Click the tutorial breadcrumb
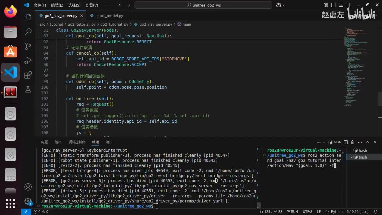Image resolution: width=382 pixels, height=215 pixels. 56,24
